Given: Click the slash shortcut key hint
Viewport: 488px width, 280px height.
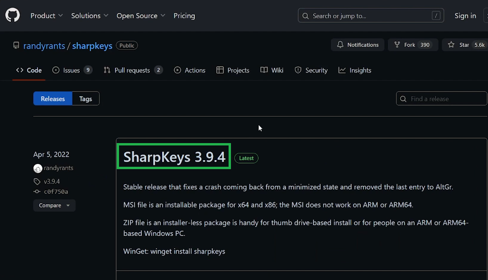Looking at the screenshot, I should point(436,16).
